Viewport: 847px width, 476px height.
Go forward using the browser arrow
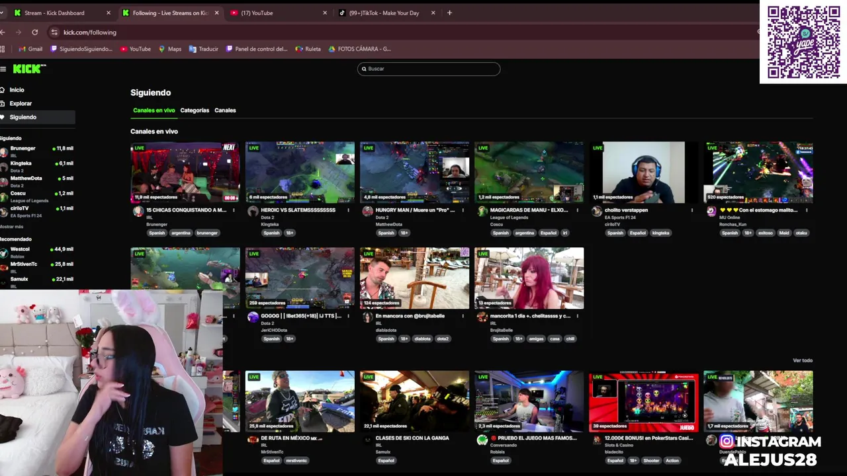point(19,32)
